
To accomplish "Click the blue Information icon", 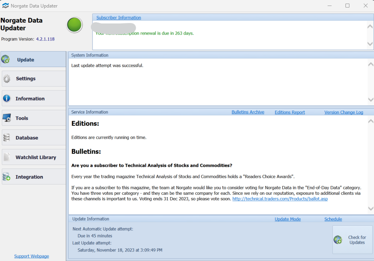I will [x=7, y=98].
